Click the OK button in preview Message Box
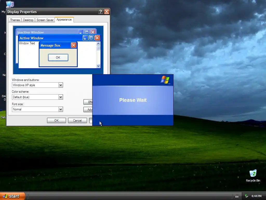The height and width of the screenshot is (200, 266). click(x=58, y=58)
